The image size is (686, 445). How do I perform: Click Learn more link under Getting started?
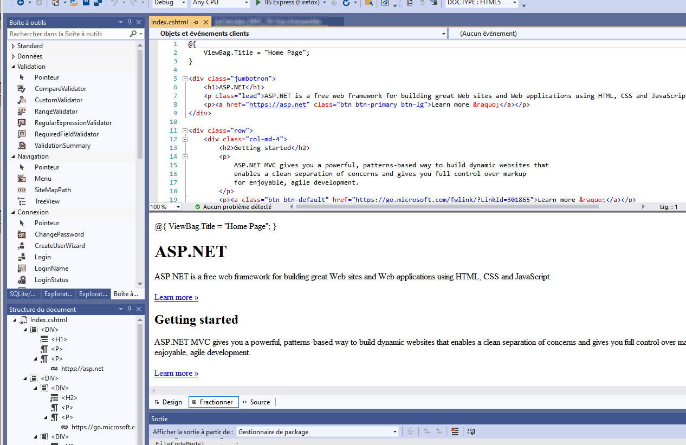176,373
